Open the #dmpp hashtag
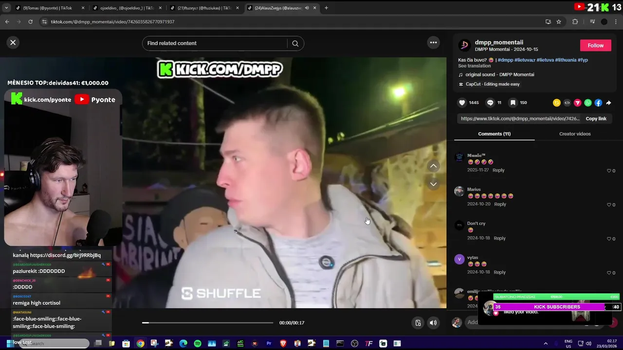 [505, 60]
